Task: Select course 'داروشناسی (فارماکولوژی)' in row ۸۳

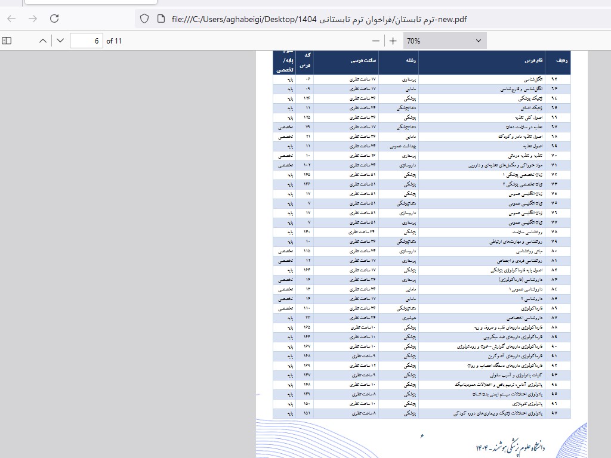Action: click(520, 280)
